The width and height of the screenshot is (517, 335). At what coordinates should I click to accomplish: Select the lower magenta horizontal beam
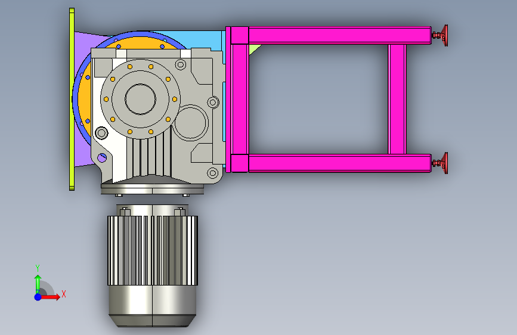click(340, 163)
